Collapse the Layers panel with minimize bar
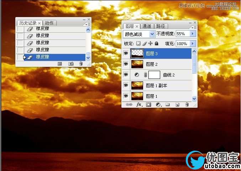The height and width of the screenshot is (171, 241). tap(190, 23)
